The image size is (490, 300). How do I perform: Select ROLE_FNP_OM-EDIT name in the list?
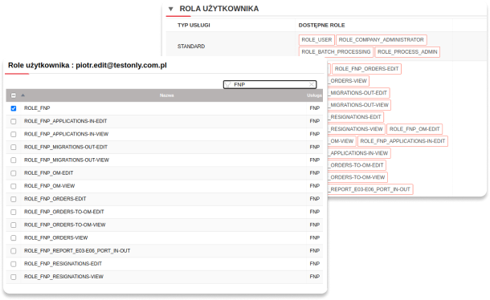pyautogui.click(x=48, y=173)
